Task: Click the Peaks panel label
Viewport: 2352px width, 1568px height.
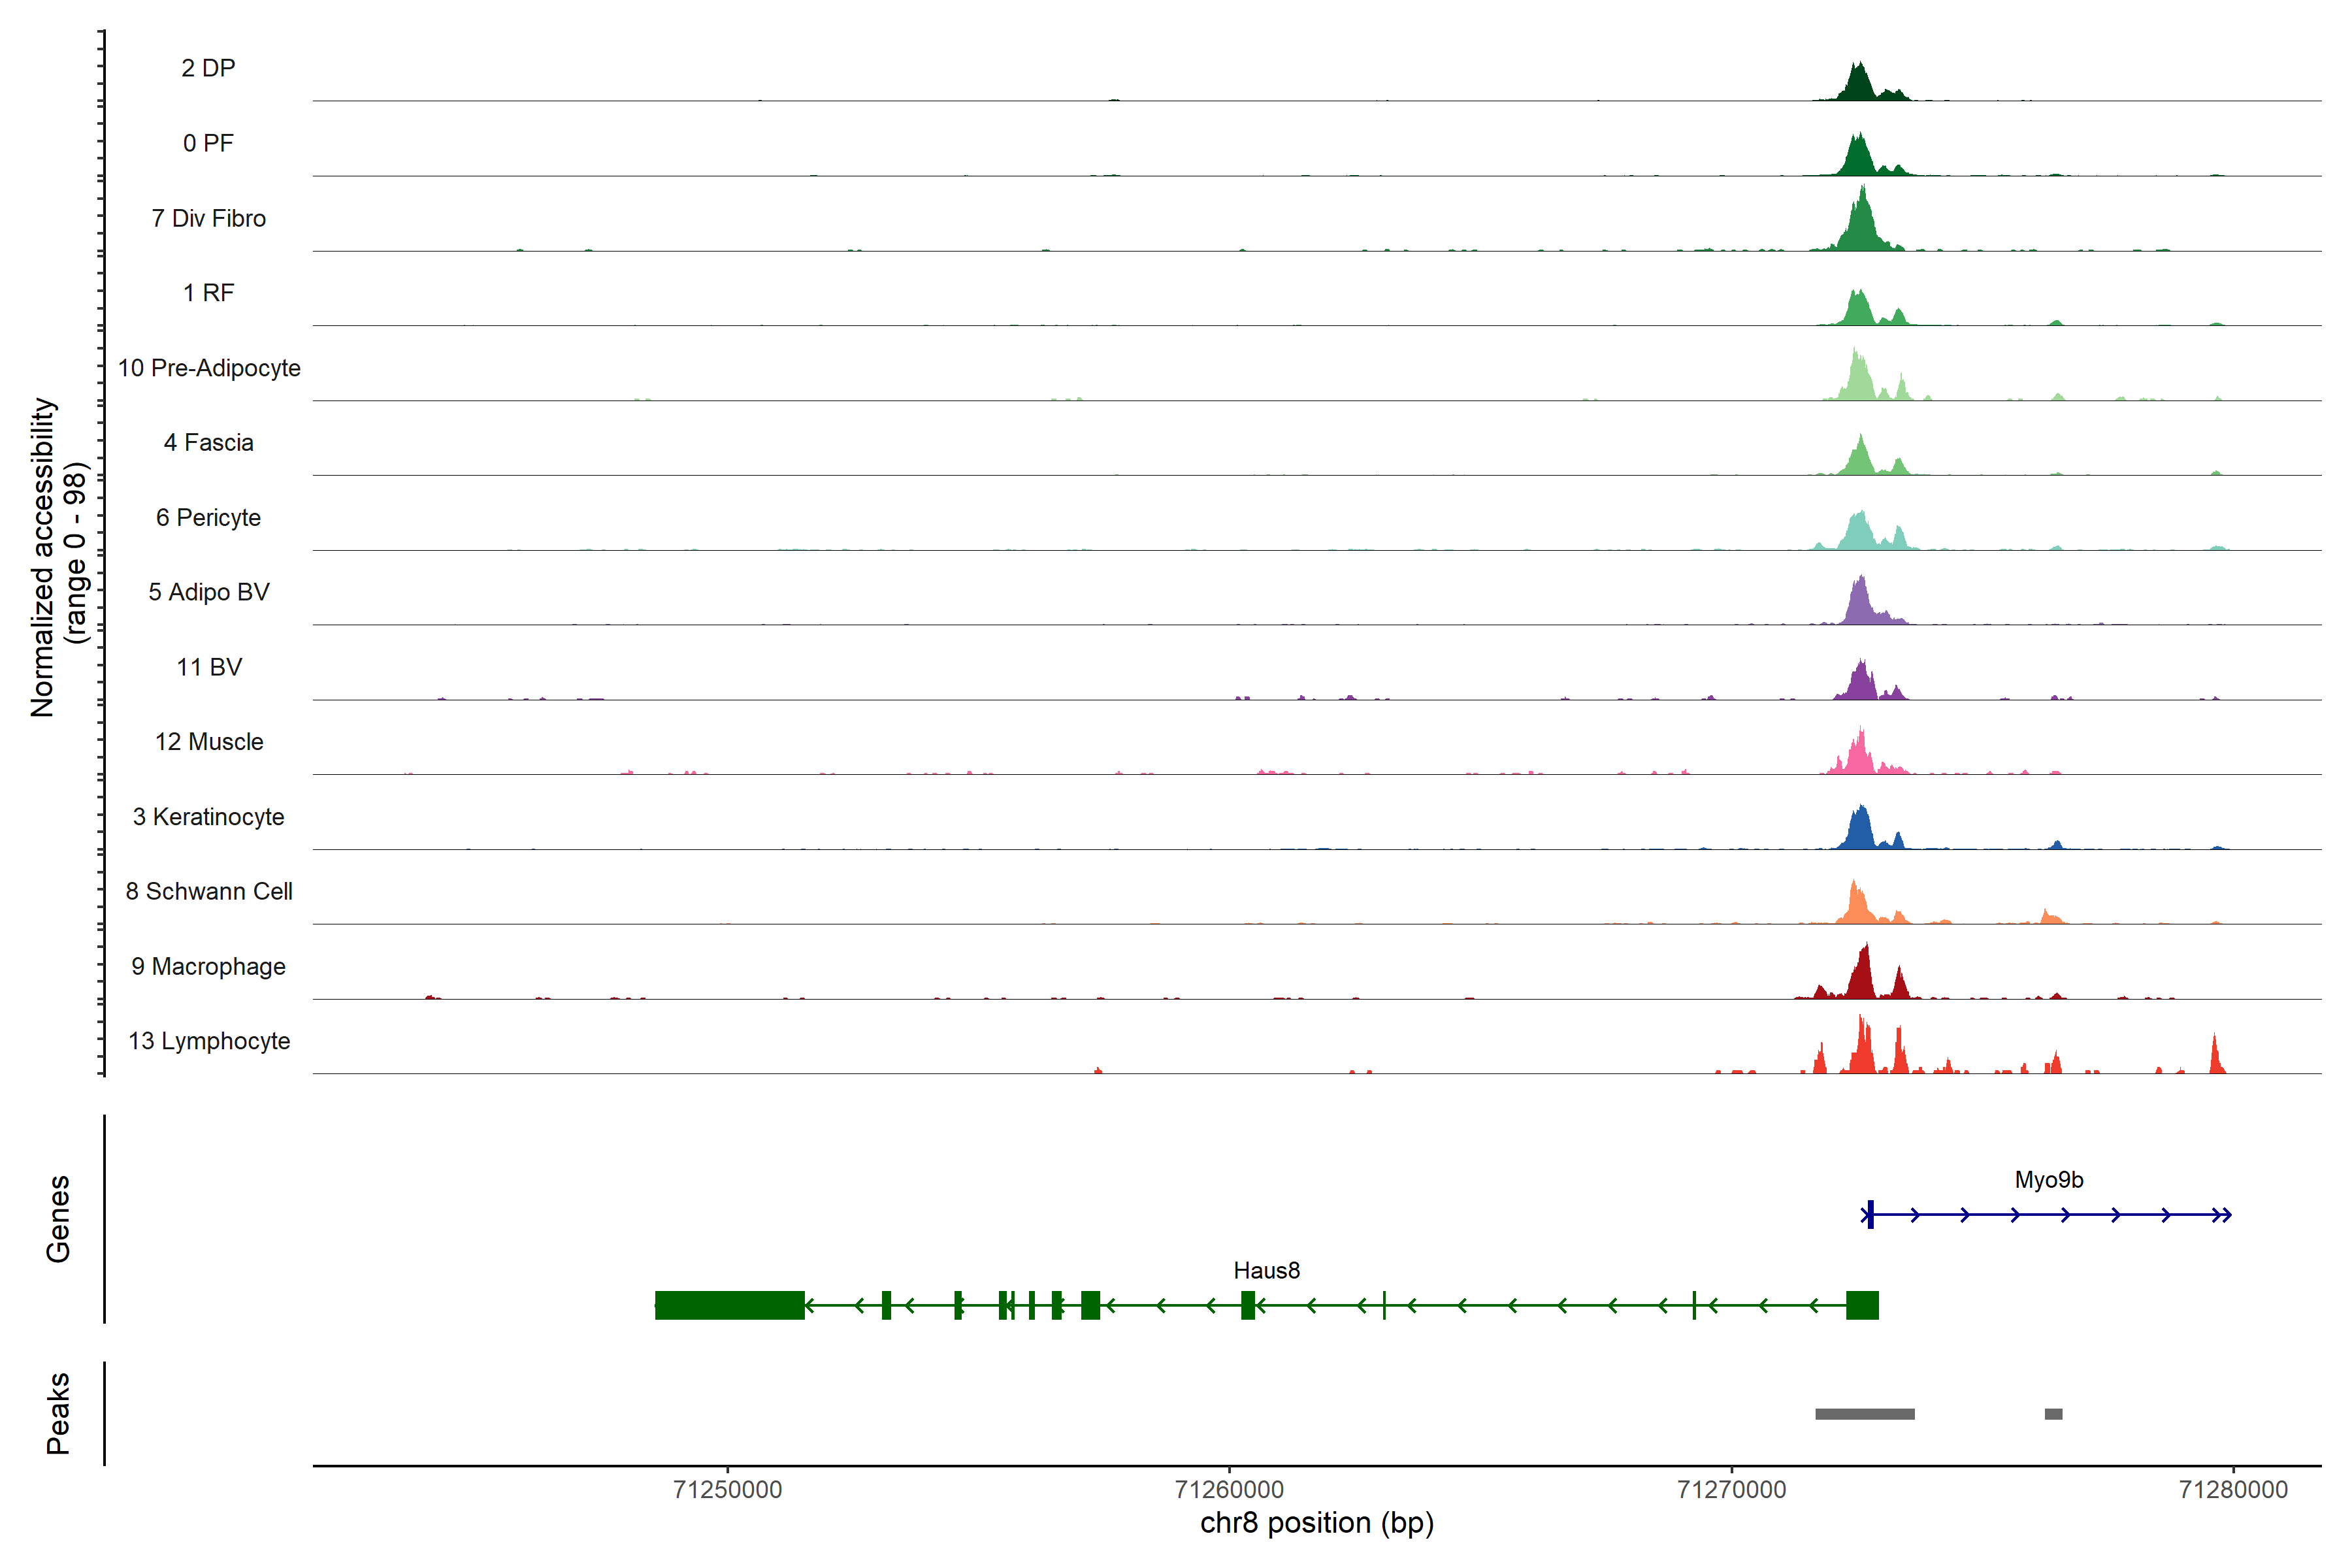Action: point(58,1413)
